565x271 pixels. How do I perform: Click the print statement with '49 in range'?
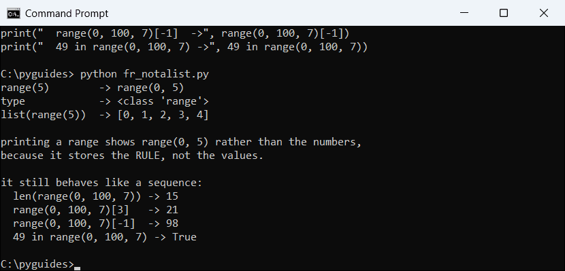[184, 48]
